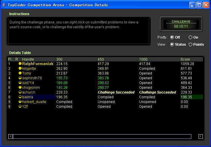Click bakina's rating icon
211x147 pixels.
click(20, 97)
